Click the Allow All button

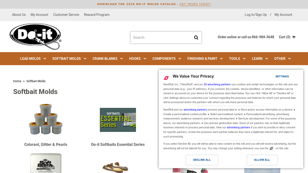(262, 160)
